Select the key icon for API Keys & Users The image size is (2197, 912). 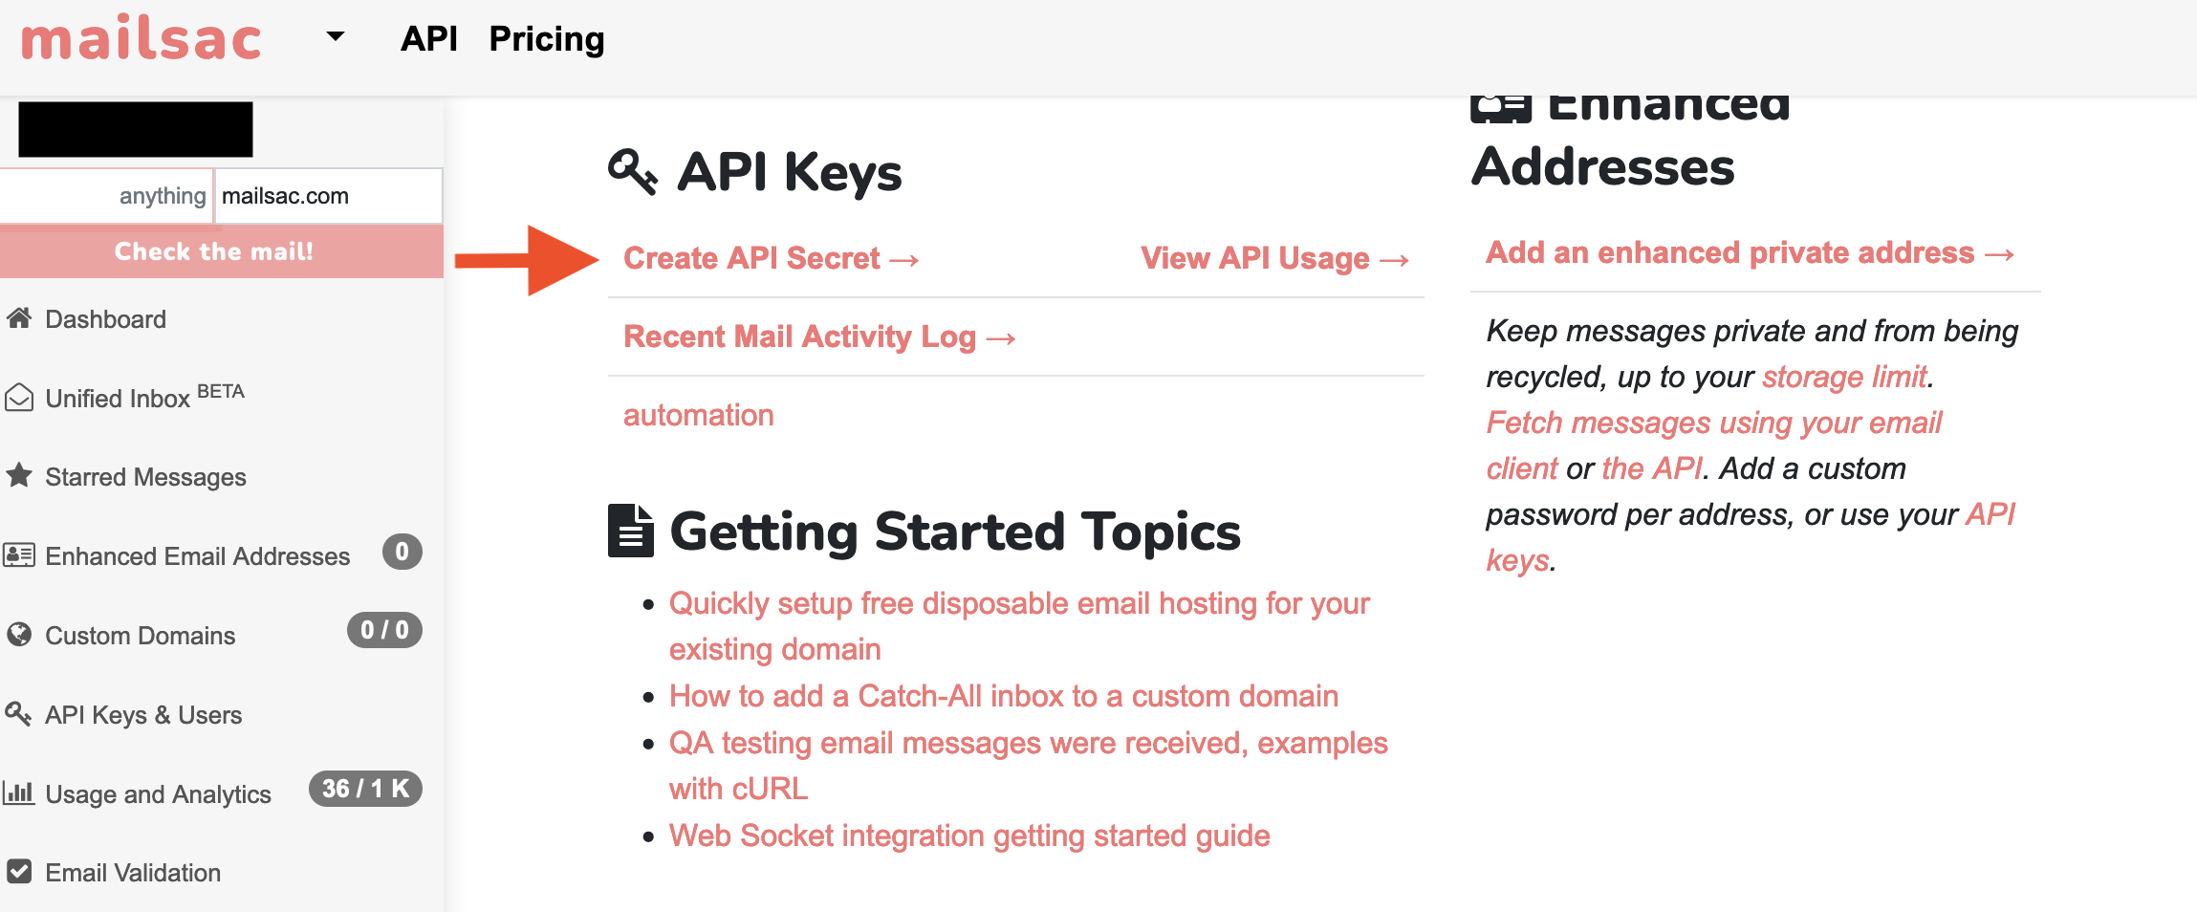(x=19, y=713)
